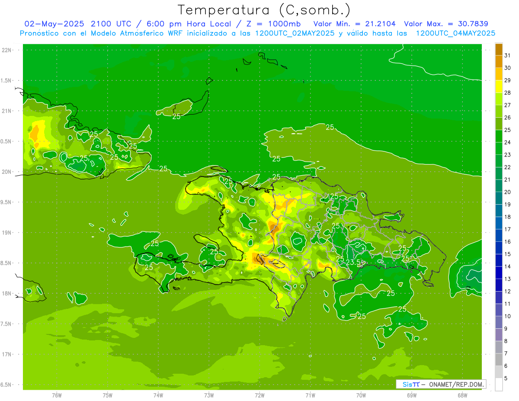Click the yellow legend swatch between 28 and 29
Viewport: 519px width, 401px height.
(499, 87)
